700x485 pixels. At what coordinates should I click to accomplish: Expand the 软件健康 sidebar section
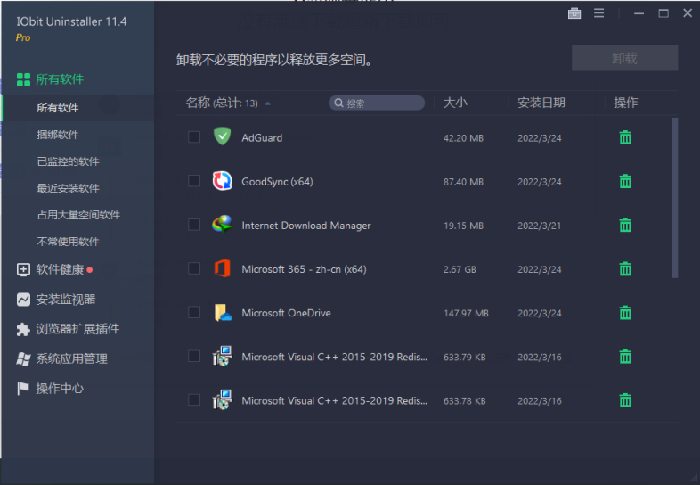click(59, 269)
